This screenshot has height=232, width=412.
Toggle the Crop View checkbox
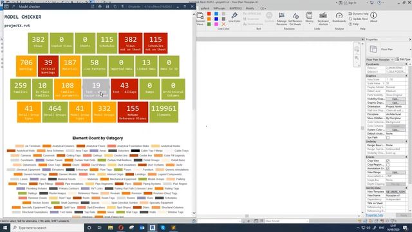(388, 160)
